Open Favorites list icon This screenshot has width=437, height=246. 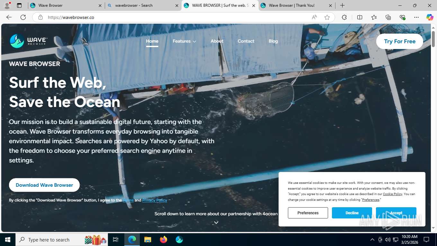(x=374, y=17)
